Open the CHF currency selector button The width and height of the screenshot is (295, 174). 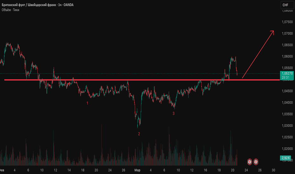pyautogui.click(x=287, y=5)
